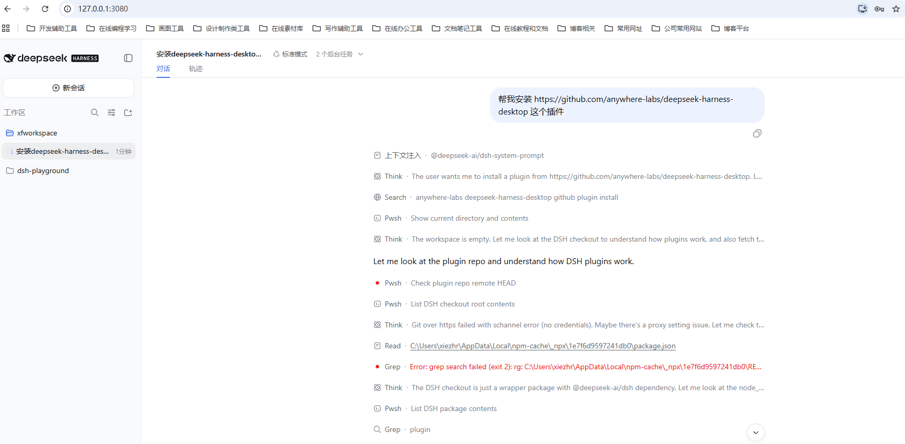Image resolution: width=905 pixels, height=444 pixels.
Task: View site information icon
Action: tap(68, 9)
